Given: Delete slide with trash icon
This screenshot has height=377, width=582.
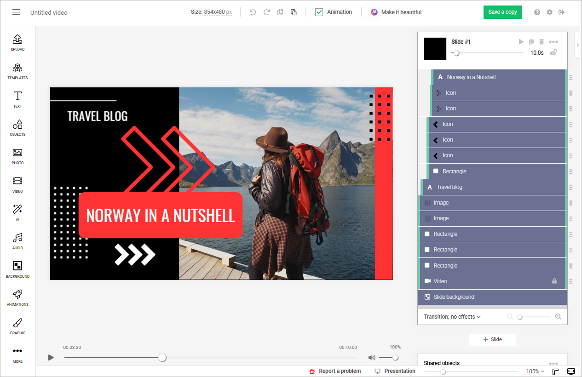Looking at the screenshot, I should [542, 42].
